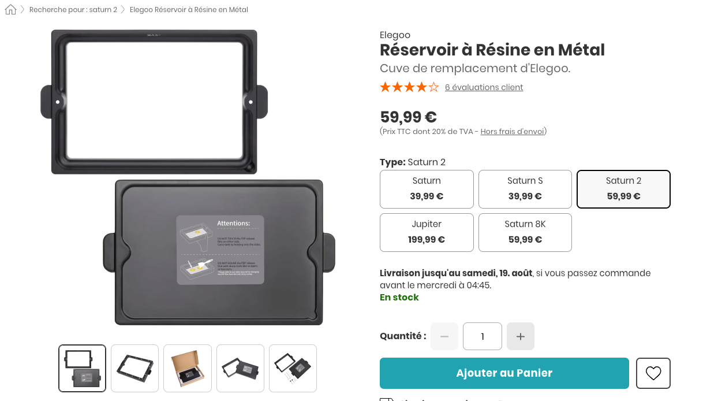The image size is (703, 401).
Task: Open breadcrumb 'Elegoo Réservoir à Résine en Métal'
Action: click(189, 10)
